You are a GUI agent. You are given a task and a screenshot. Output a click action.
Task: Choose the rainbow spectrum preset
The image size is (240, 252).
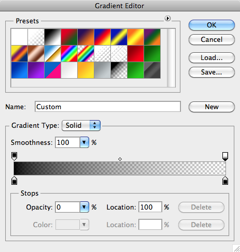[x=69, y=53]
